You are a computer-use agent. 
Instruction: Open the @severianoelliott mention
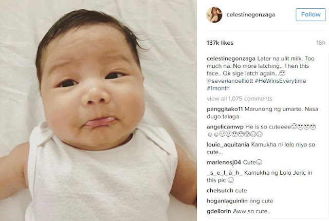(230, 81)
